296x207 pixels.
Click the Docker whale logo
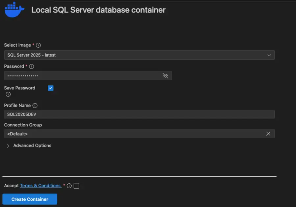pyautogui.click(x=14, y=9)
